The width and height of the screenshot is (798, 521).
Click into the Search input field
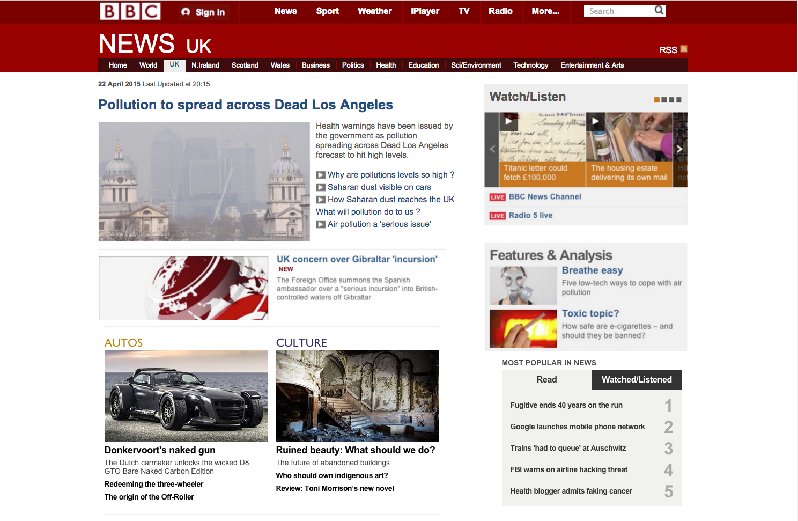coord(619,11)
